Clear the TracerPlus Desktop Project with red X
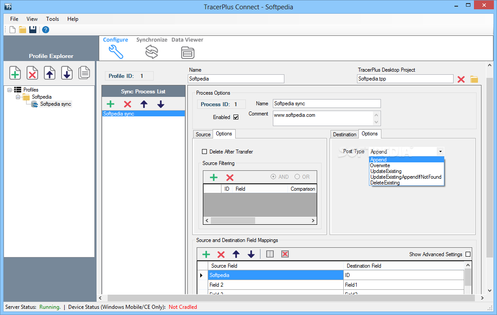Screen dimensions: 497x315 (x=461, y=79)
